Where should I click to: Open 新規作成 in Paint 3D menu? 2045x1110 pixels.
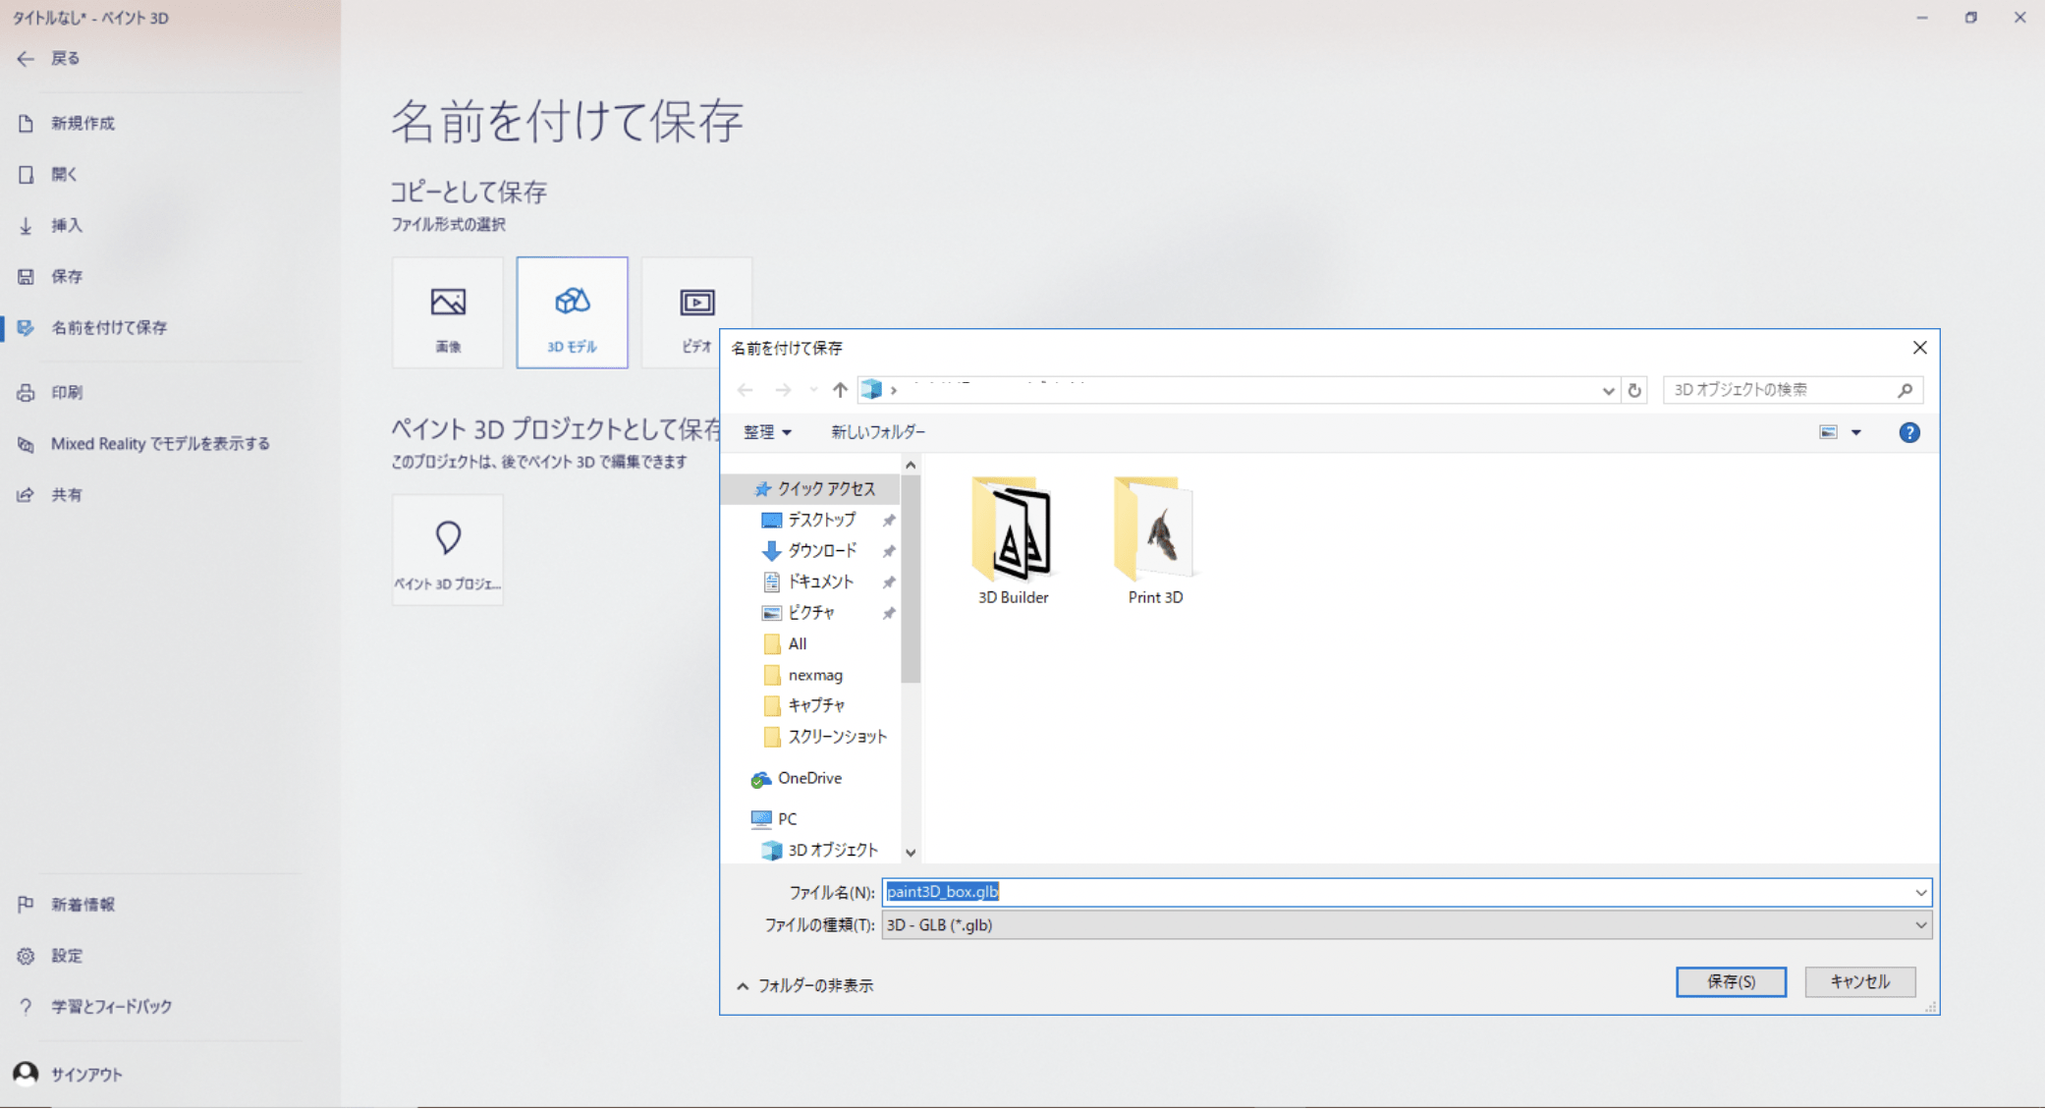coord(83,123)
